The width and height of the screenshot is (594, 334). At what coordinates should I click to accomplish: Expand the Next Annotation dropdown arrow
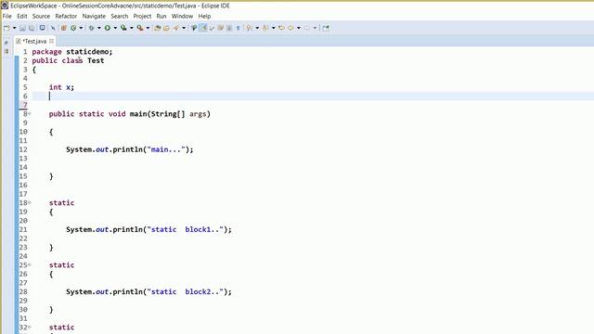tap(257, 28)
